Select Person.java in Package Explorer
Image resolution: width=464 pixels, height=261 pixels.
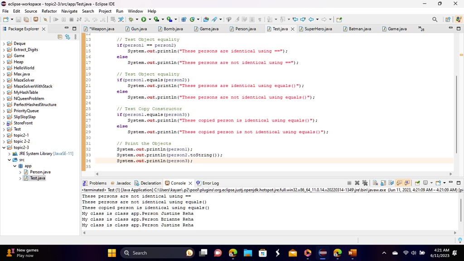coord(40,172)
